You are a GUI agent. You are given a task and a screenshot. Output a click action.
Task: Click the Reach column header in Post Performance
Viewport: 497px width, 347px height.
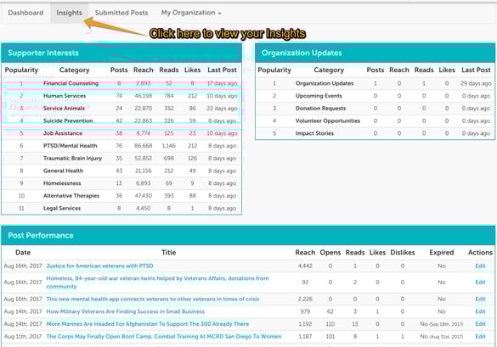pos(305,253)
